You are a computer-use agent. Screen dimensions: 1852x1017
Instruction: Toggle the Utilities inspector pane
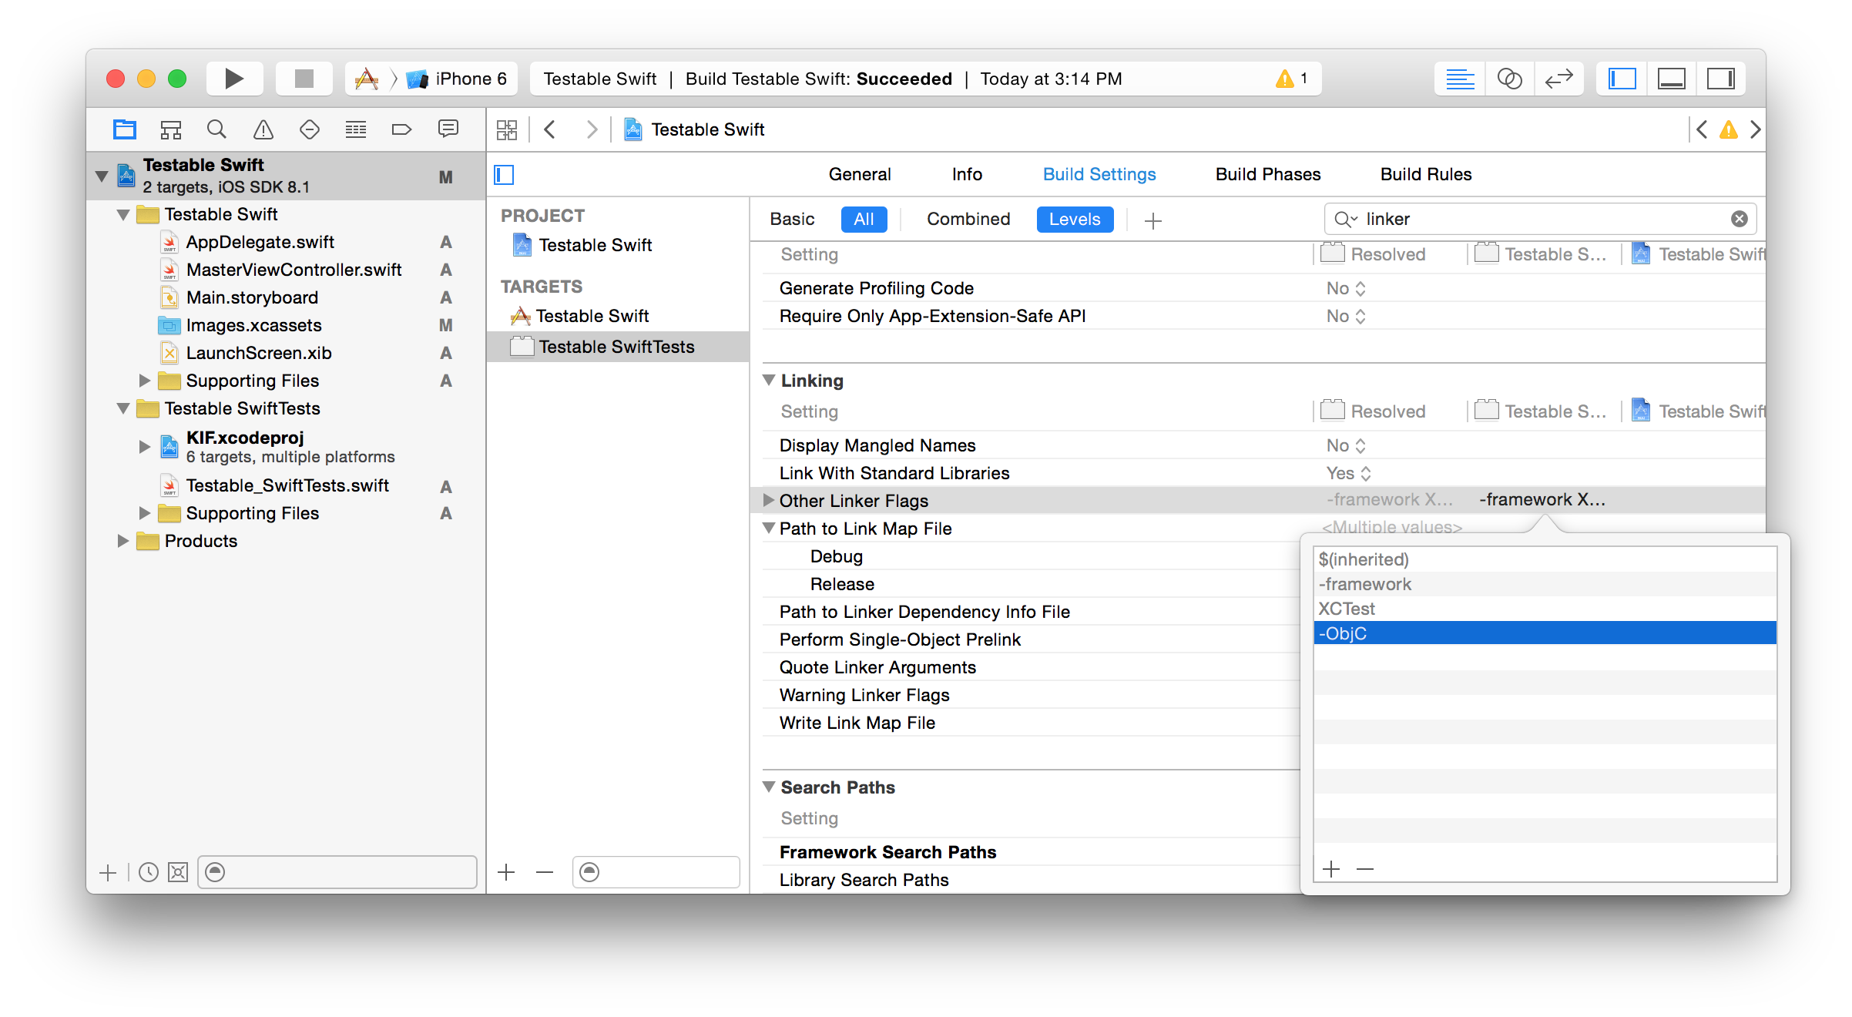[x=1720, y=79]
